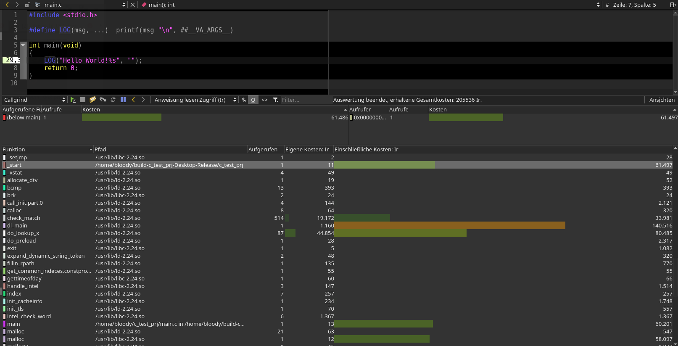Open the cost format menu
The height and width of the screenshot is (346, 678).
(244, 100)
